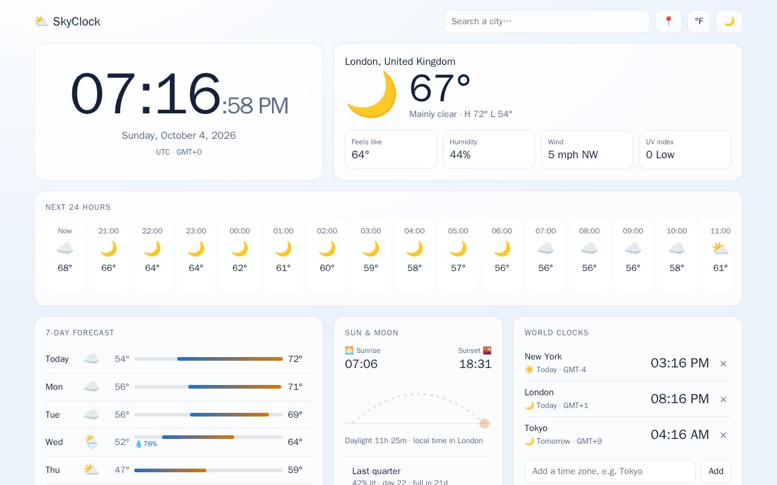The height and width of the screenshot is (485, 777).
Task: Focus the Search a city field
Action: click(547, 21)
